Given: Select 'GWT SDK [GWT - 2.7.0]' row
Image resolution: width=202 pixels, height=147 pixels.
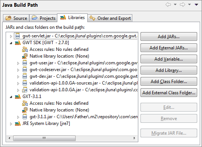Looking at the screenshot, I should click(46, 43).
